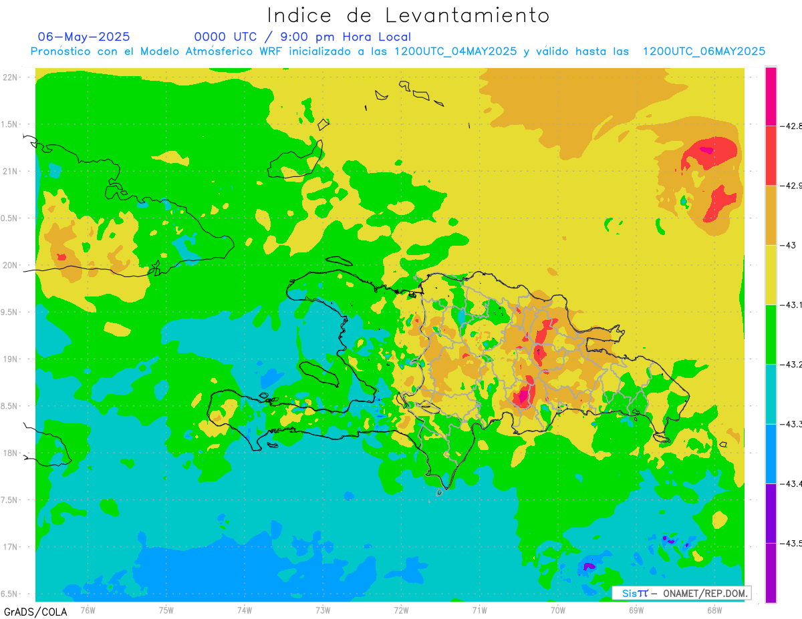Image resolution: width=802 pixels, height=619 pixels.
Task: Click the '72W' longitude label
Action: click(x=401, y=610)
